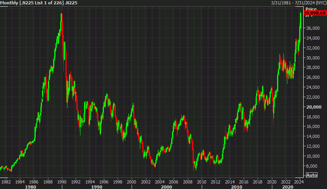Click the 1990 year label on upper time axis
The image size is (327, 189).
coord(62,182)
